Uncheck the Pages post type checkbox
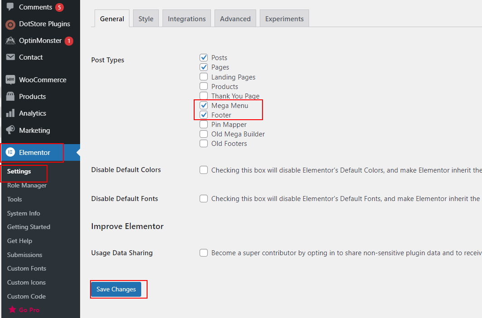The width and height of the screenshot is (482, 318). (204, 67)
